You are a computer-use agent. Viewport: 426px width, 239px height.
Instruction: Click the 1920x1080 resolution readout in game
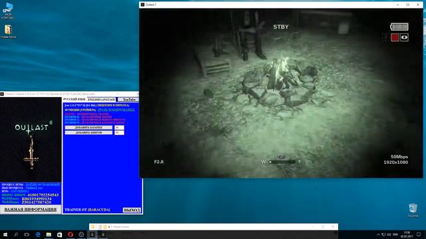tap(396, 162)
